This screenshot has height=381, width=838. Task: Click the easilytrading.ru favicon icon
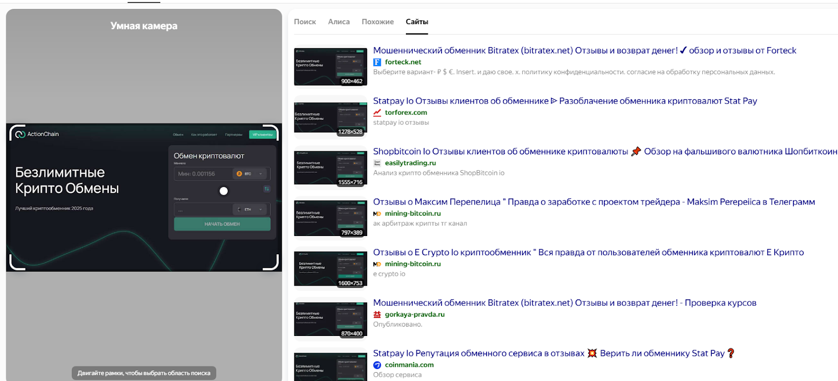coord(377,163)
